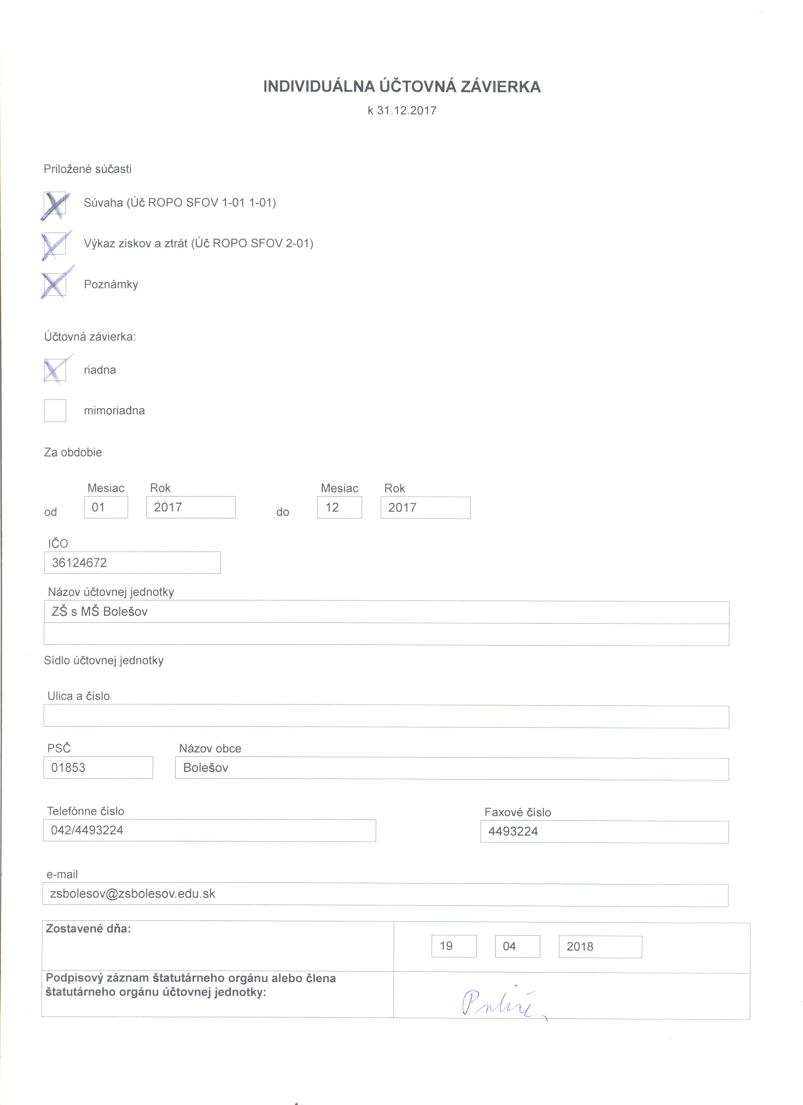Click the Telefónne číslo field
Screen dimensions: 803x1105
tap(209, 830)
